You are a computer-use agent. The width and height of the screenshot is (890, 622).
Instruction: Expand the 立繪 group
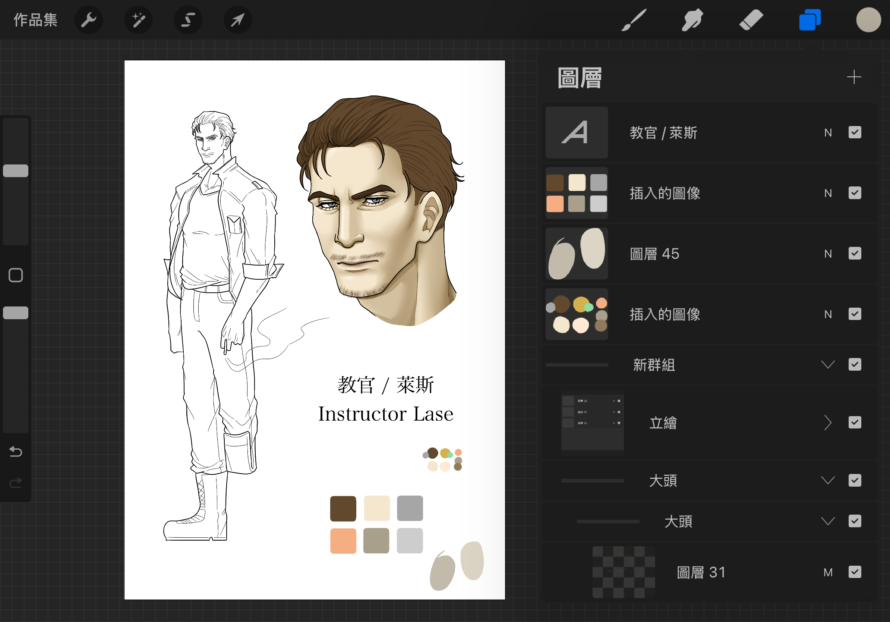[828, 422]
